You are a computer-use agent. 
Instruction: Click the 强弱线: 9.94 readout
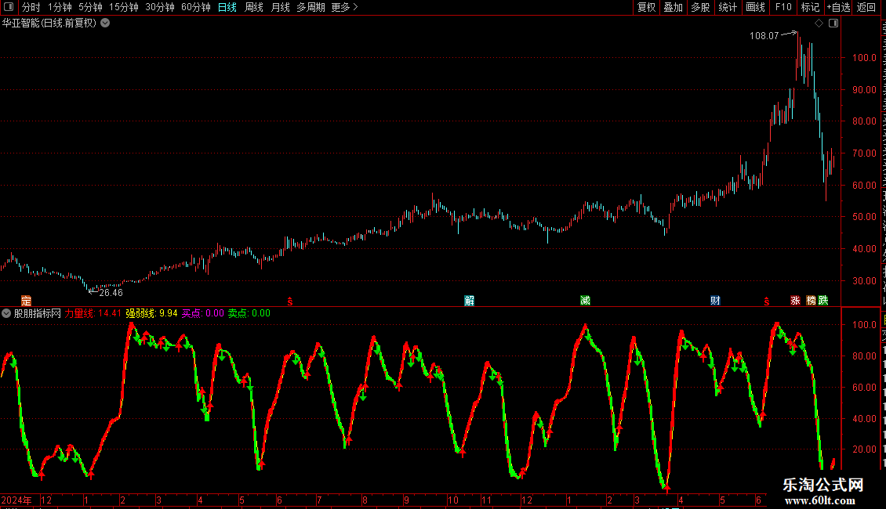point(151,313)
